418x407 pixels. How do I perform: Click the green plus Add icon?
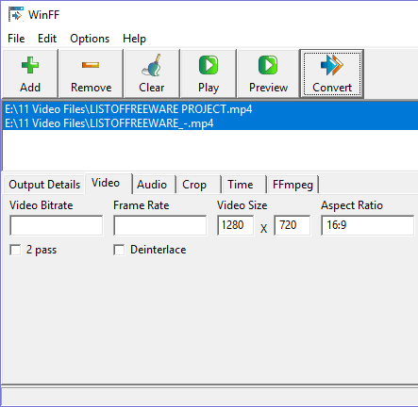[30, 65]
